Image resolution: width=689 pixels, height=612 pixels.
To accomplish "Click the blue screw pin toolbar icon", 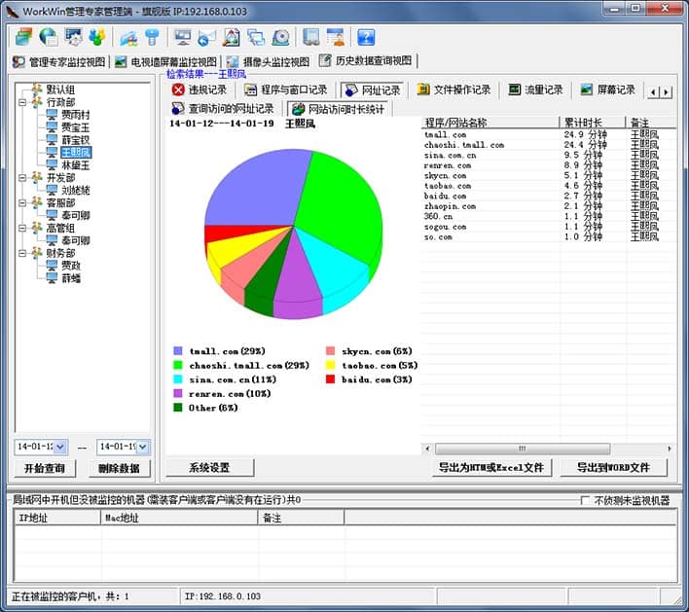I will pos(152,38).
